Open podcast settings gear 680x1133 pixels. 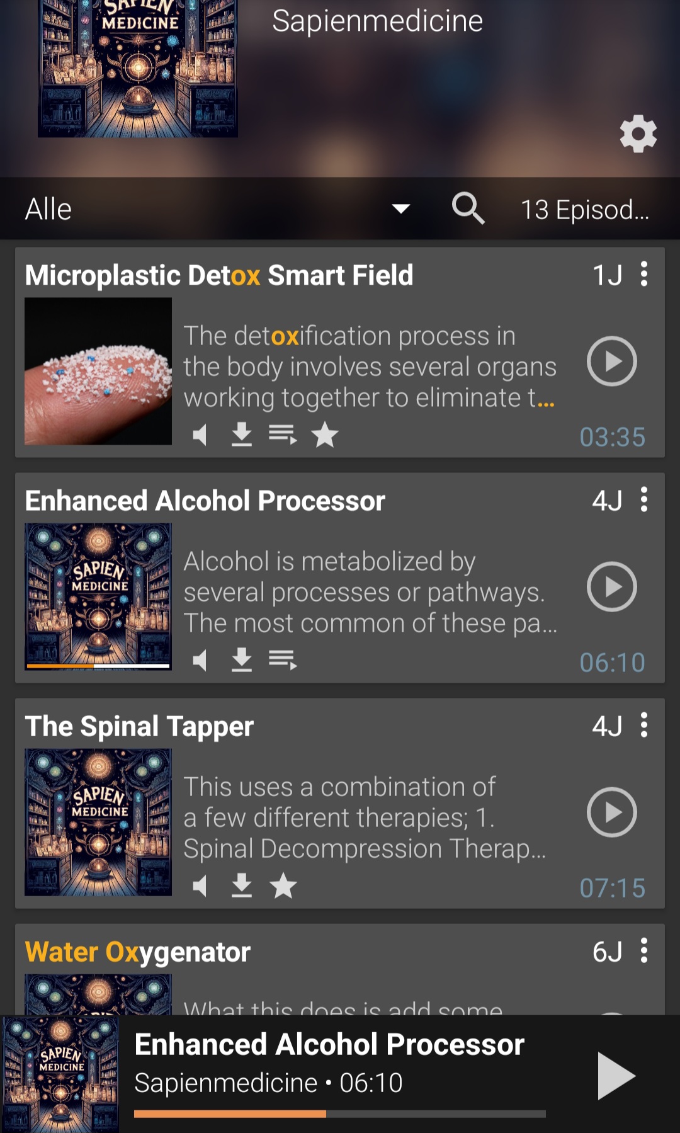pyautogui.click(x=638, y=134)
